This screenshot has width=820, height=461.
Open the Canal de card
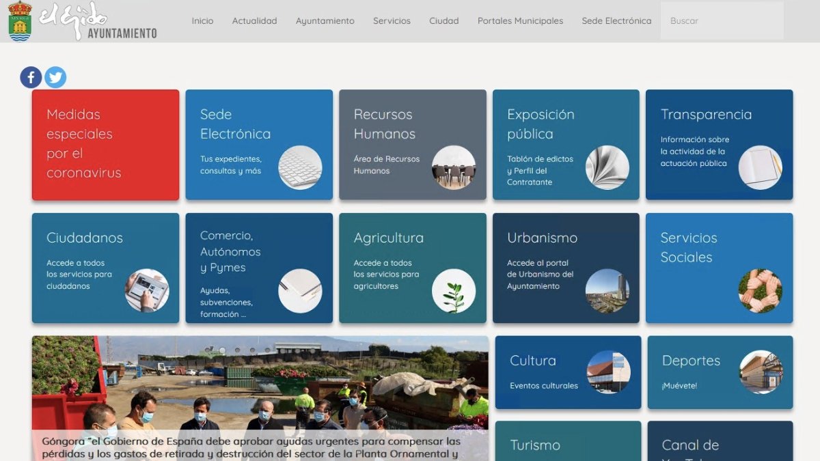pyautogui.click(x=720, y=441)
